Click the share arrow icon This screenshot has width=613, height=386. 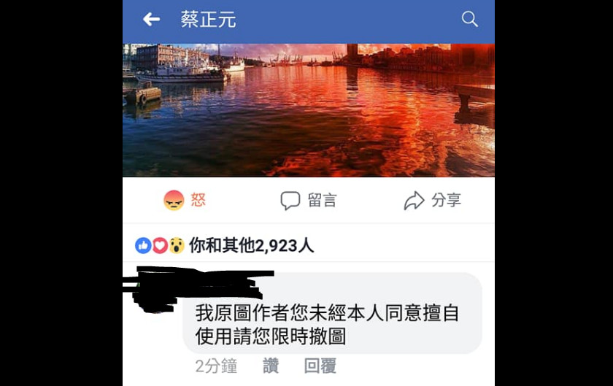click(414, 201)
